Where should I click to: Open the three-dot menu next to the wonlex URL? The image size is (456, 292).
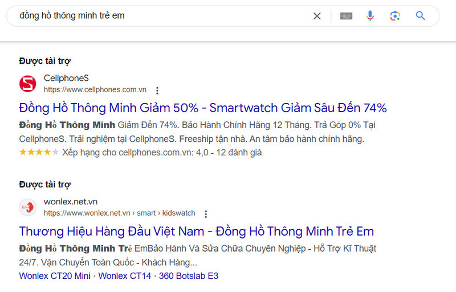[206, 214]
